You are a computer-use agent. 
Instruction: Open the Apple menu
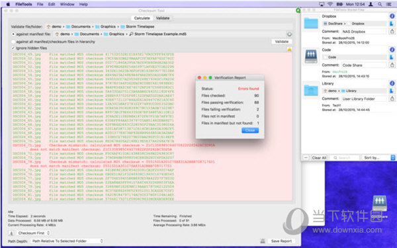tap(8, 4)
